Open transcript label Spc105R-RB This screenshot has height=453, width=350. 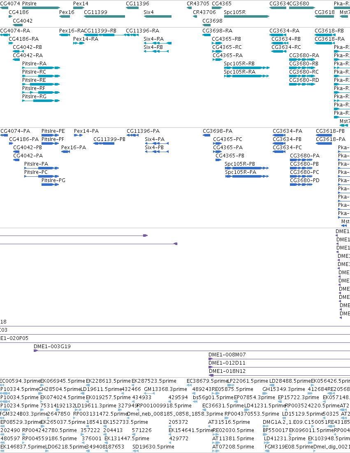(x=239, y=64)
